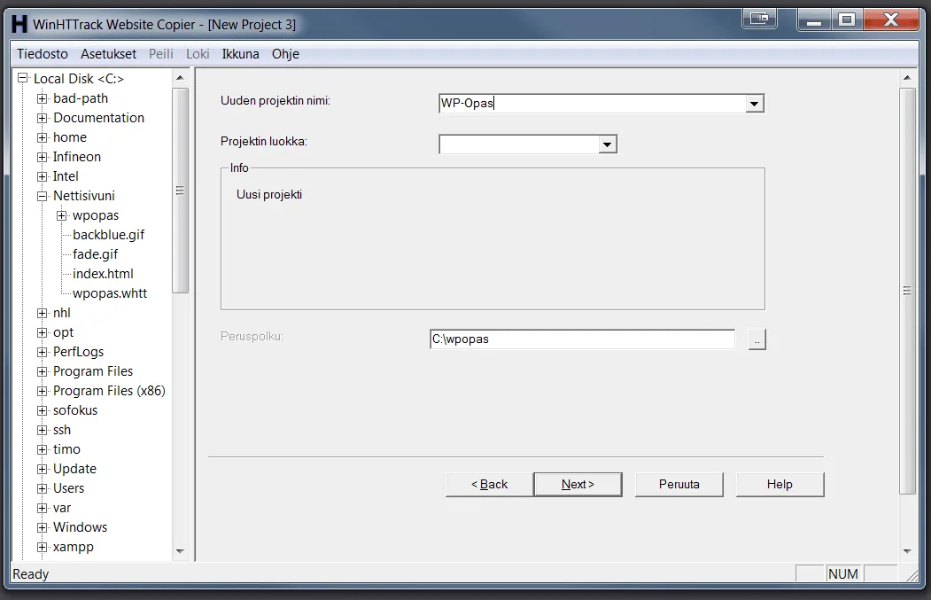Image resolution: width=931 pixels, height=600 pixels.
Task: Expand the bad-path folder
Action: click(43, 98)
